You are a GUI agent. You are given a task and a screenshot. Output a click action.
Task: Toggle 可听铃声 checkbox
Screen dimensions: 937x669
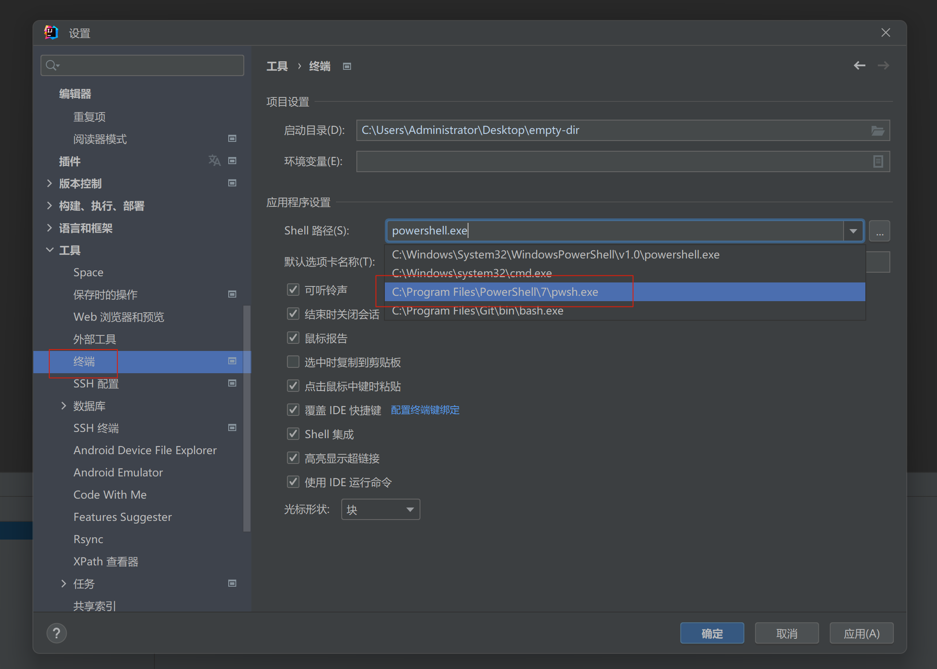tap(293, 290)
